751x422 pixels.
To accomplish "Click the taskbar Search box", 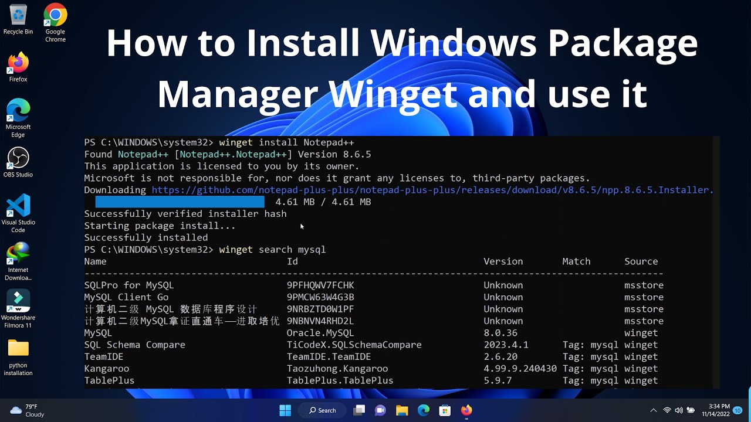I will (323, 410).
